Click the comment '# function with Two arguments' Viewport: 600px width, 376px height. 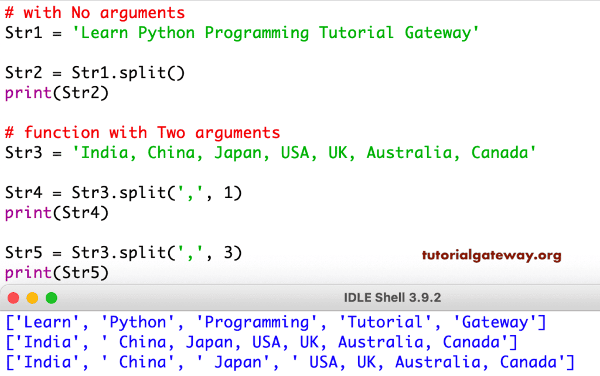pos(141,132)
